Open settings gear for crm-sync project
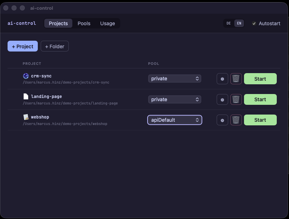The height and width of the screenshot is (219, 289). tap(222, 79)
